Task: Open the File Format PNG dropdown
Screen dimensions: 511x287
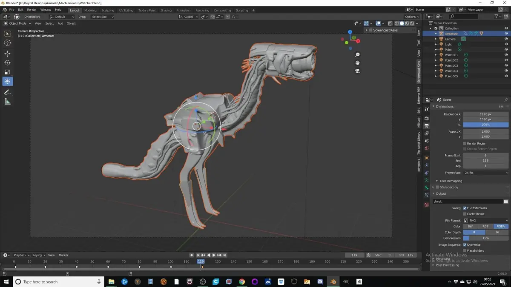Action: tap(486, 221)
